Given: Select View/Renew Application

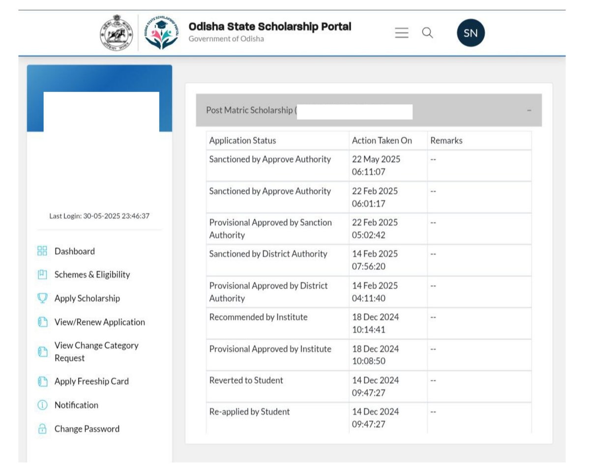Looking at the screenshot, I should [x=100, y=322].
